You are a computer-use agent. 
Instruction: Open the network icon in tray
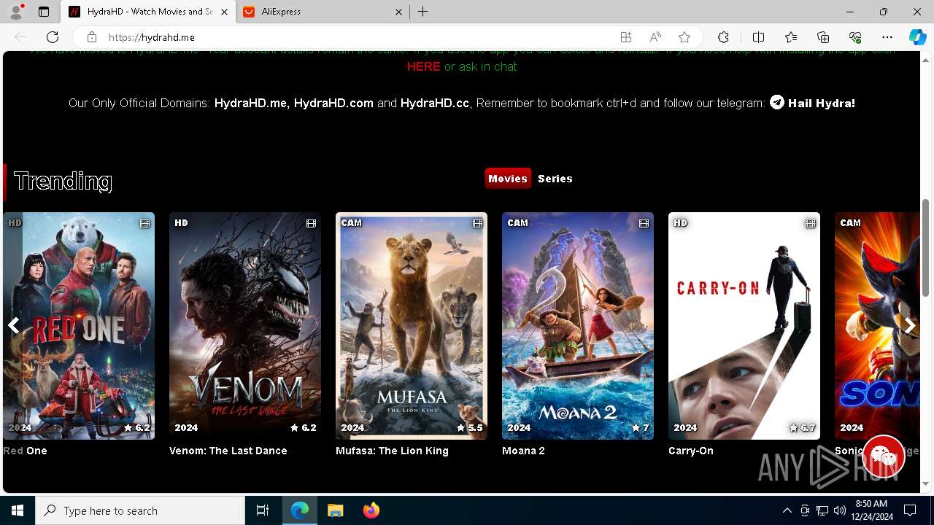point(822,510)
